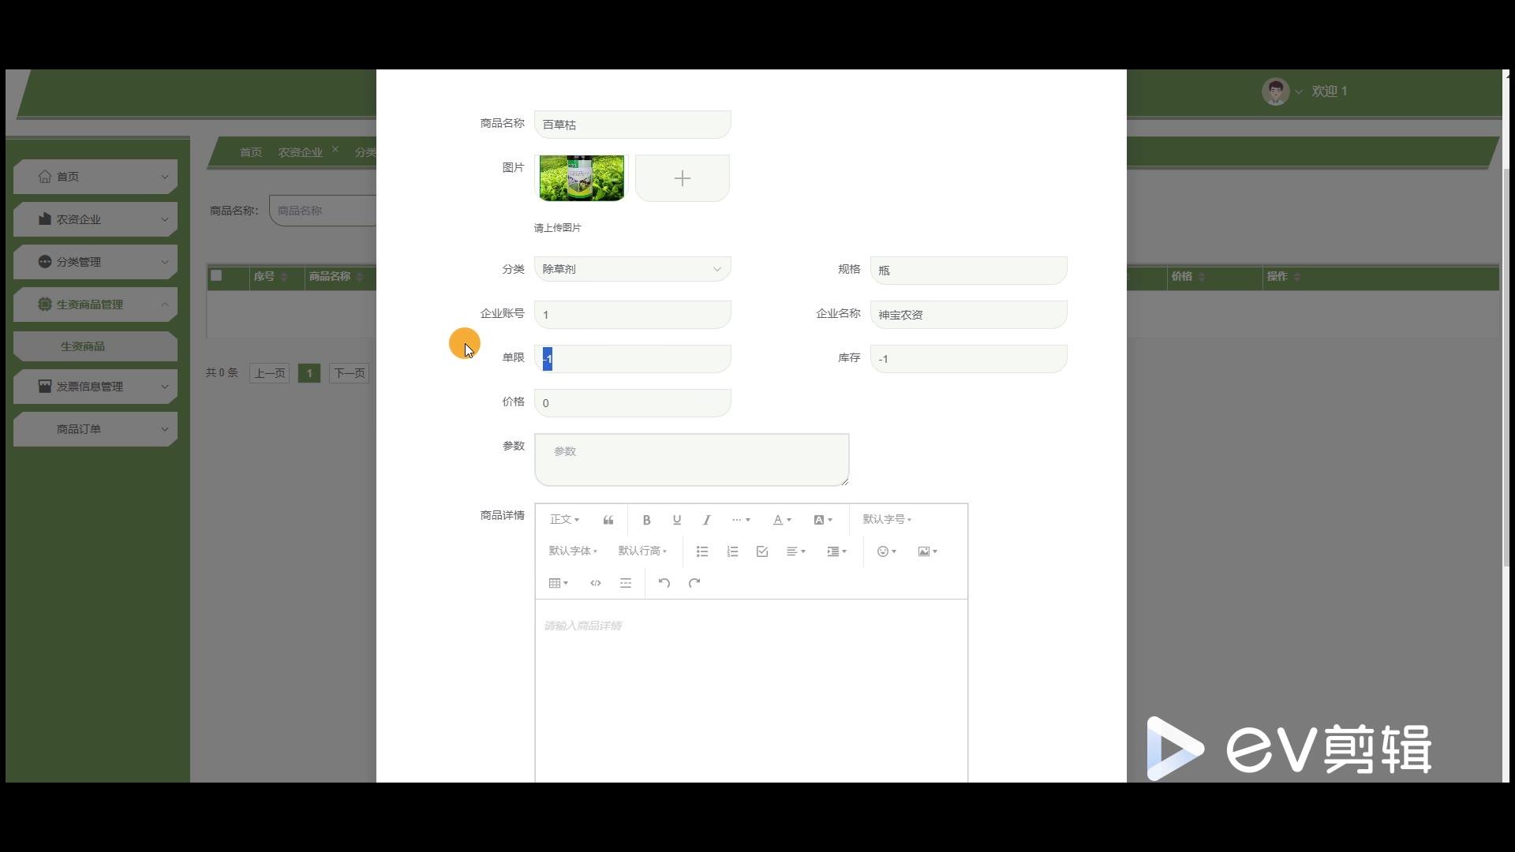
Task: Apply italic formatting
Action: point(706,520)
